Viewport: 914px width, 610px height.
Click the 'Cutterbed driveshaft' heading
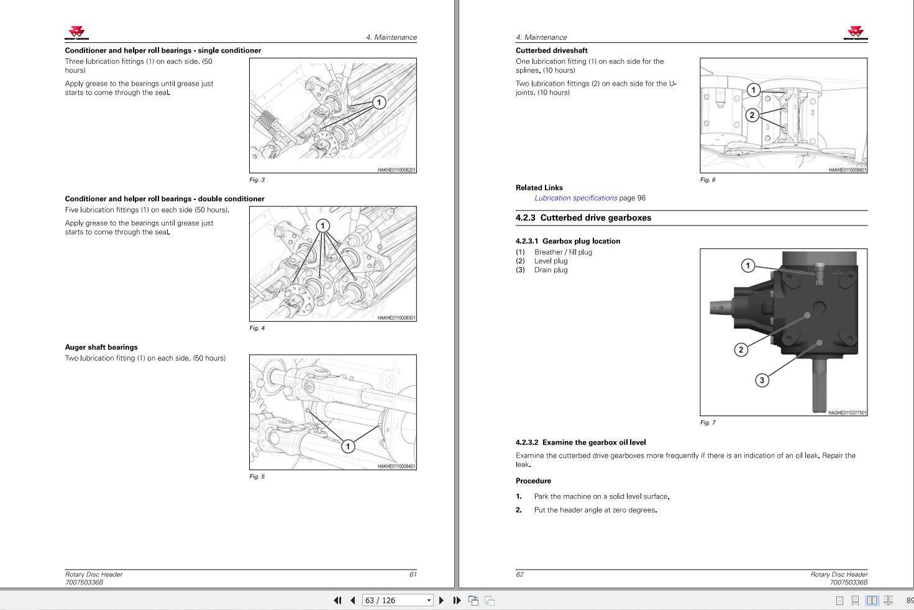point(552,50)
